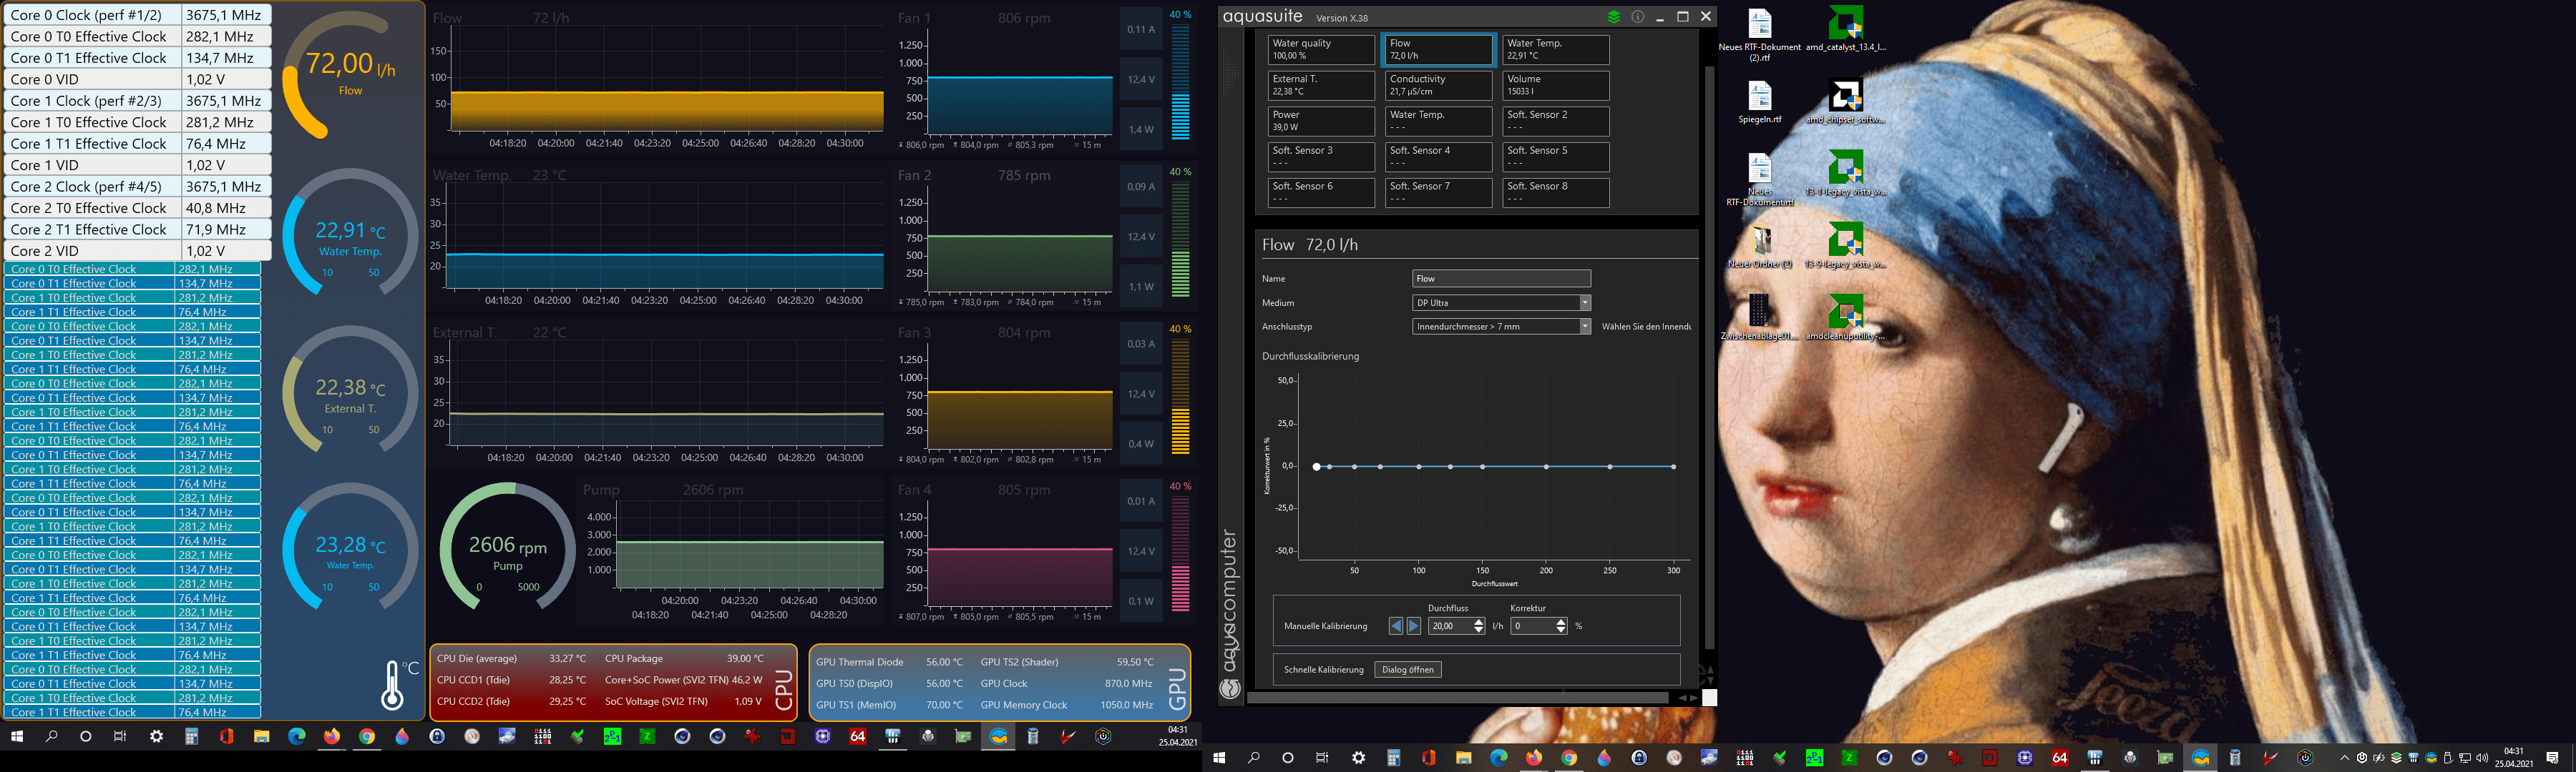Open Neues RTF-Dokument (2).rtf desktop file
2576x772 pixels.
(1760, 34)
